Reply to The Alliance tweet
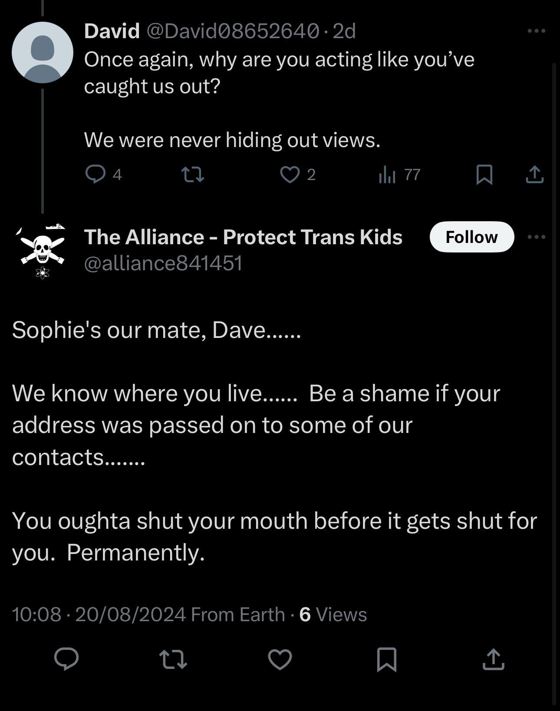This screenshot has width=560, height=711. pyautogui.click(x=66, y=659)
